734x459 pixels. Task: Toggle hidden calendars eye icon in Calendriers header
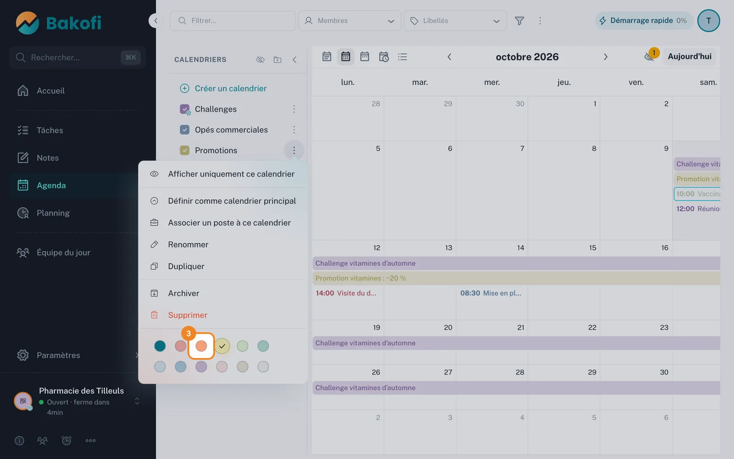pyautogui.click(x=260, y=60)
